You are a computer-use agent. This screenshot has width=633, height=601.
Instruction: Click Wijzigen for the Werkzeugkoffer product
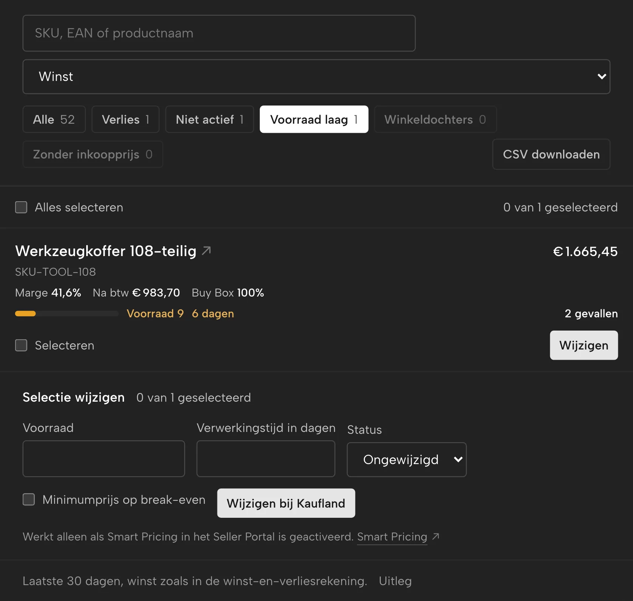click(584, 345)
